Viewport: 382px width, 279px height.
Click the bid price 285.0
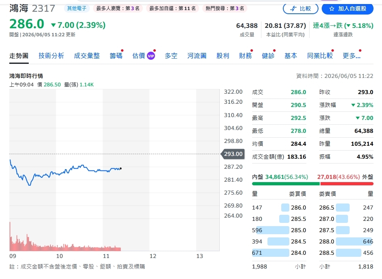[299, 230]
